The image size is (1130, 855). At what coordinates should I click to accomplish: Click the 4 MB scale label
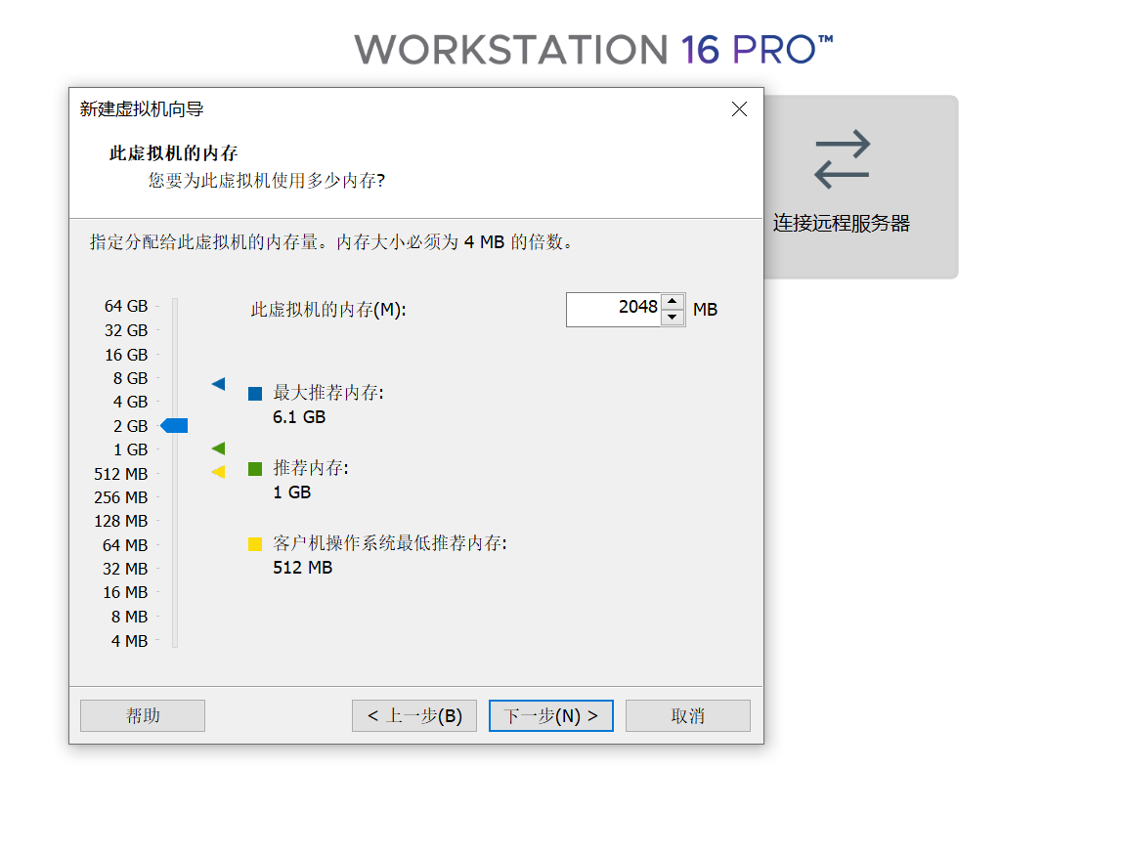(x=130, y=641)
